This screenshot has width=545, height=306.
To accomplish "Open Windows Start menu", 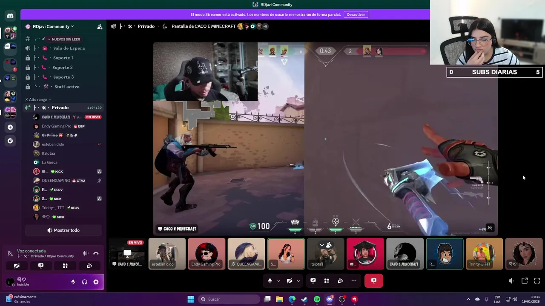I will point(191,299).
